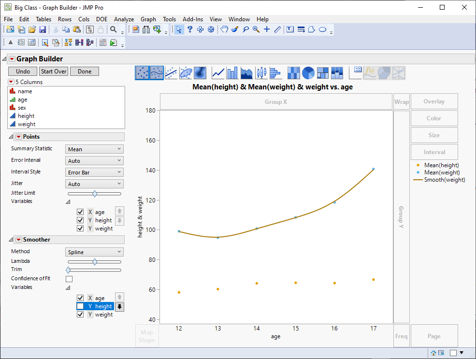Click the Start Over button

click(x=55, y=71)
